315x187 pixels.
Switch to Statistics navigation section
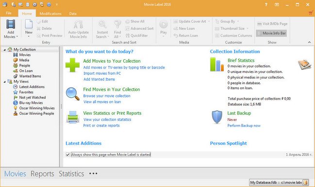[x=71, y=174]
